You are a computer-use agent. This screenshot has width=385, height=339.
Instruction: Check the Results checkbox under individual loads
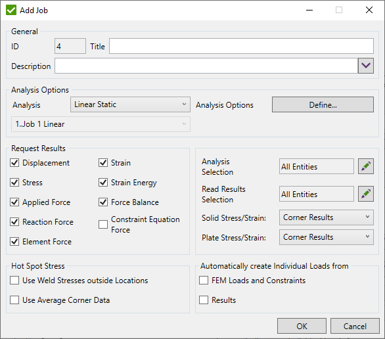(x=204, y=300)
